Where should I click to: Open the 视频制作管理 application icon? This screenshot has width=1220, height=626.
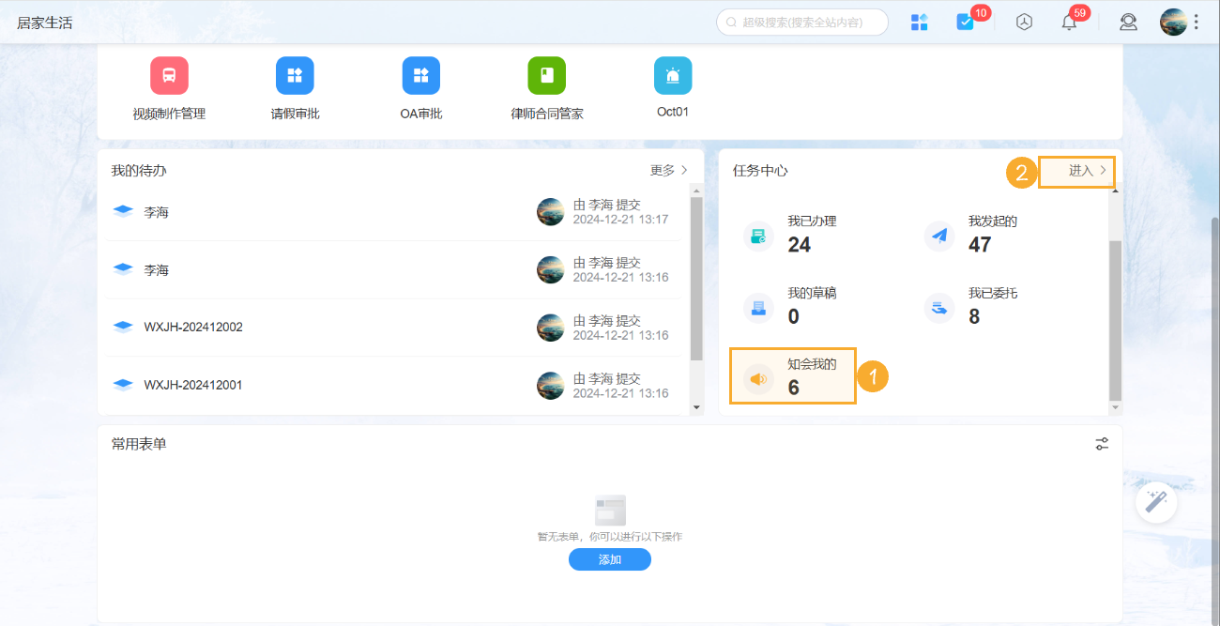click(x=169, y=75)
